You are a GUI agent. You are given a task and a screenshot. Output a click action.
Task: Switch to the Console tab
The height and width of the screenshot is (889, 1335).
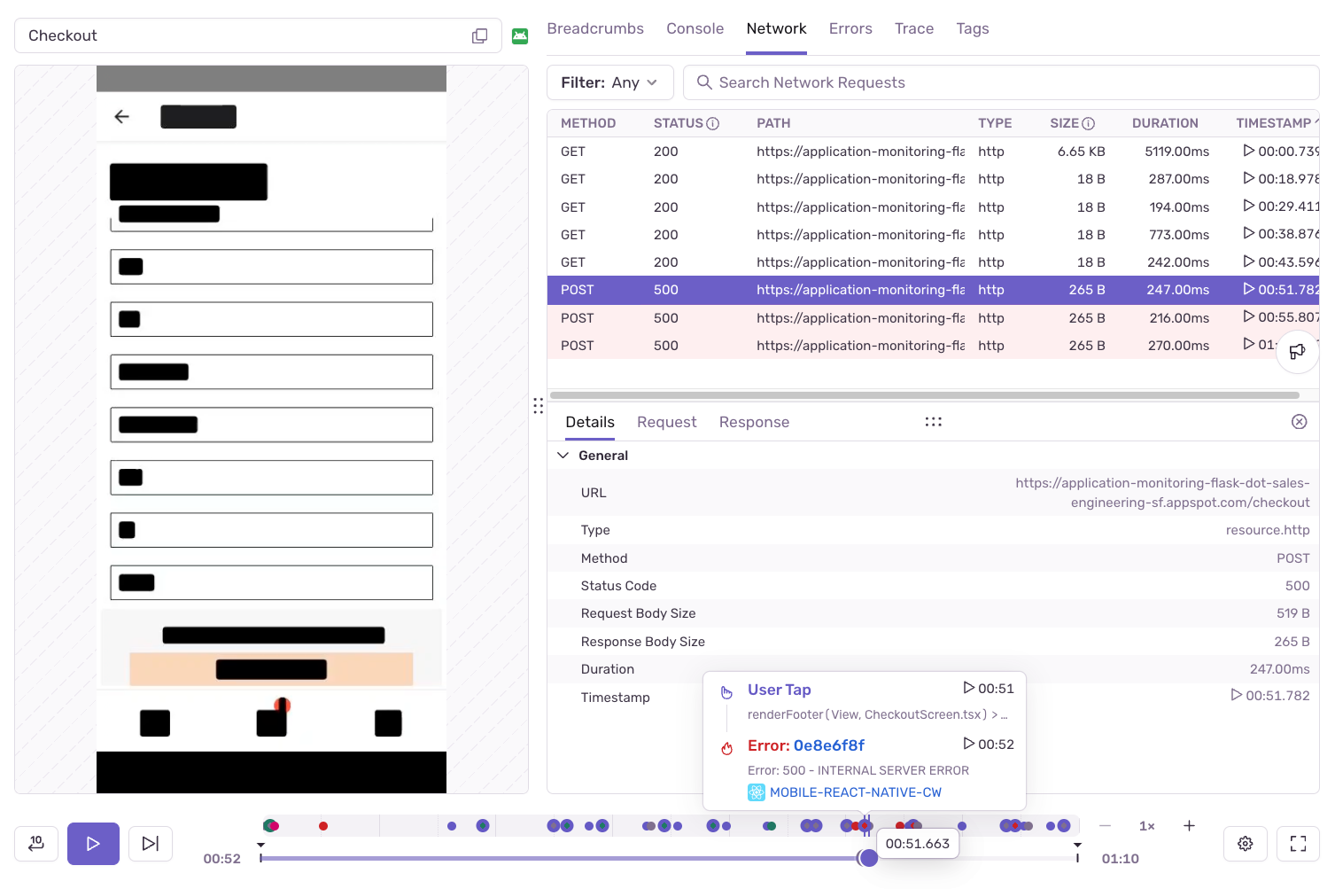[x=695, y=28]
